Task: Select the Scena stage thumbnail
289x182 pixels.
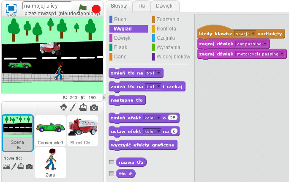Action: 18,133
